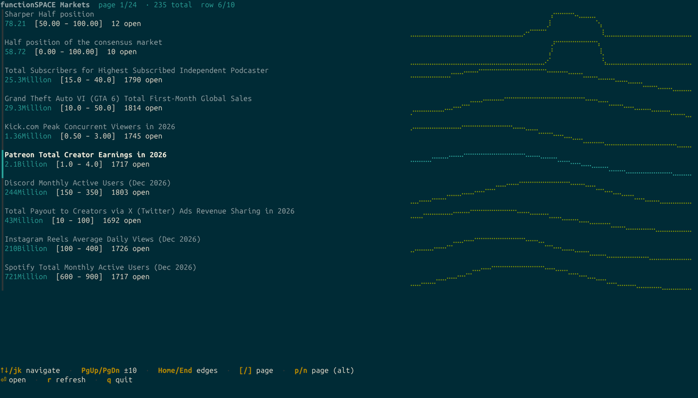Click the 244Million Discord value
Viewport: 698px width, 398px height.
point(26,192)
